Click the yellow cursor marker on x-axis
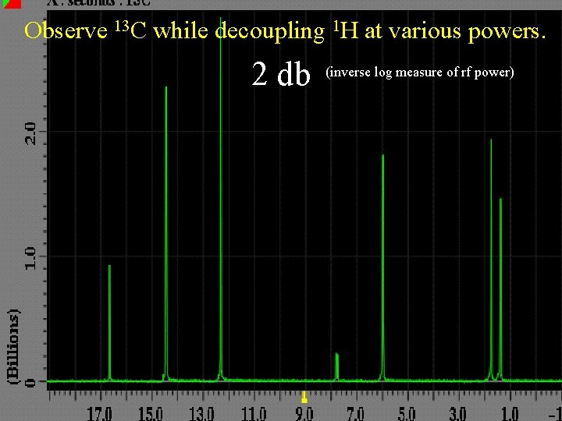This screenshot has height=421, width=562. [304, 397]
